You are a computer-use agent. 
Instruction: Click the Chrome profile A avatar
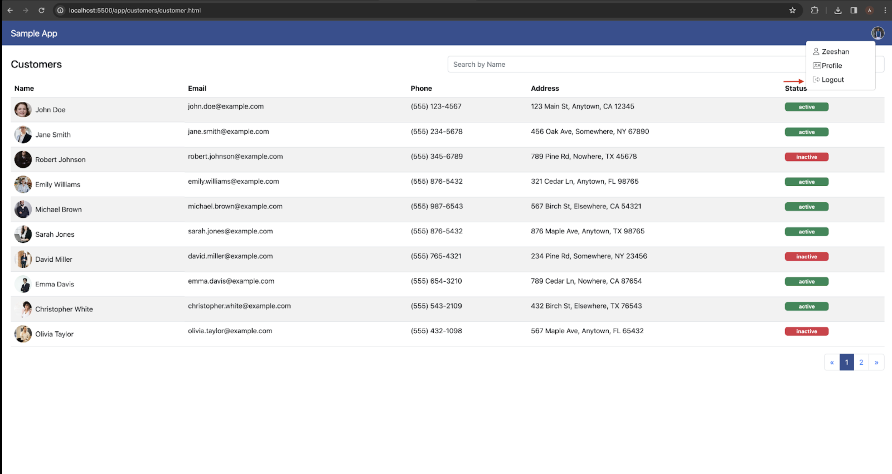869,10
